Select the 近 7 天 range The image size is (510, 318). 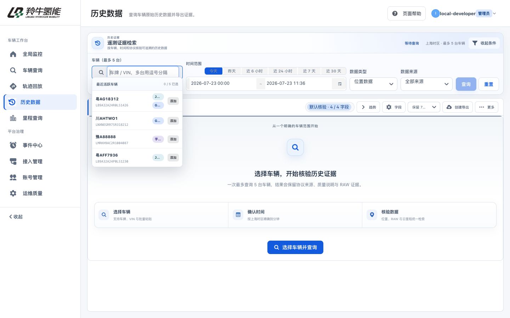click(x=309, y=71)
